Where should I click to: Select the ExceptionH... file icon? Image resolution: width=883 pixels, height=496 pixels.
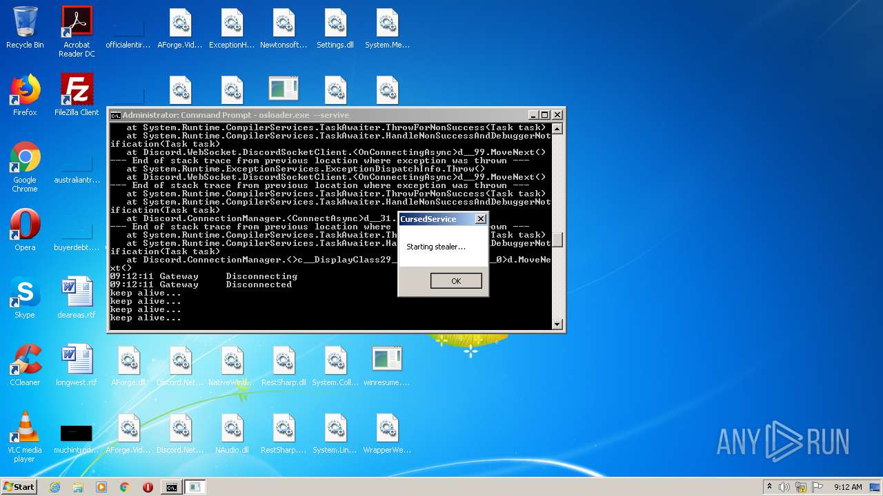[232, 28]
